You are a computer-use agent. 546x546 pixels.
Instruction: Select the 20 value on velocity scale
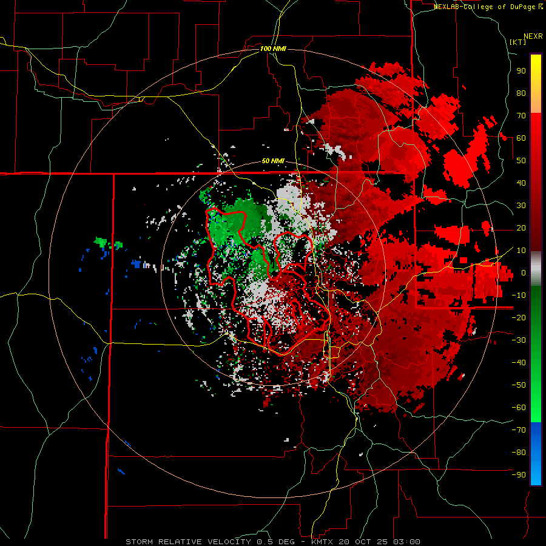pos(521,228)
